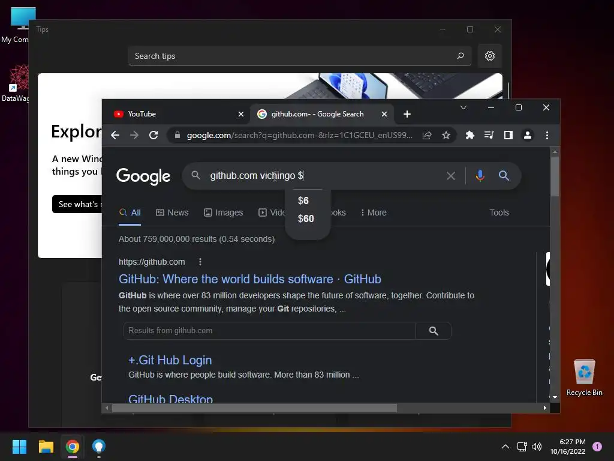Open Chrome three-dot menu

click(547, 135)
